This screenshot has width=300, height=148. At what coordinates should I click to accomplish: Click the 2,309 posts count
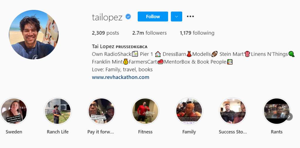click(x=105, y=33)
